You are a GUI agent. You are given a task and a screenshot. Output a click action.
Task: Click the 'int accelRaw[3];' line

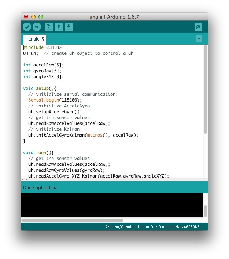(43, 65)
